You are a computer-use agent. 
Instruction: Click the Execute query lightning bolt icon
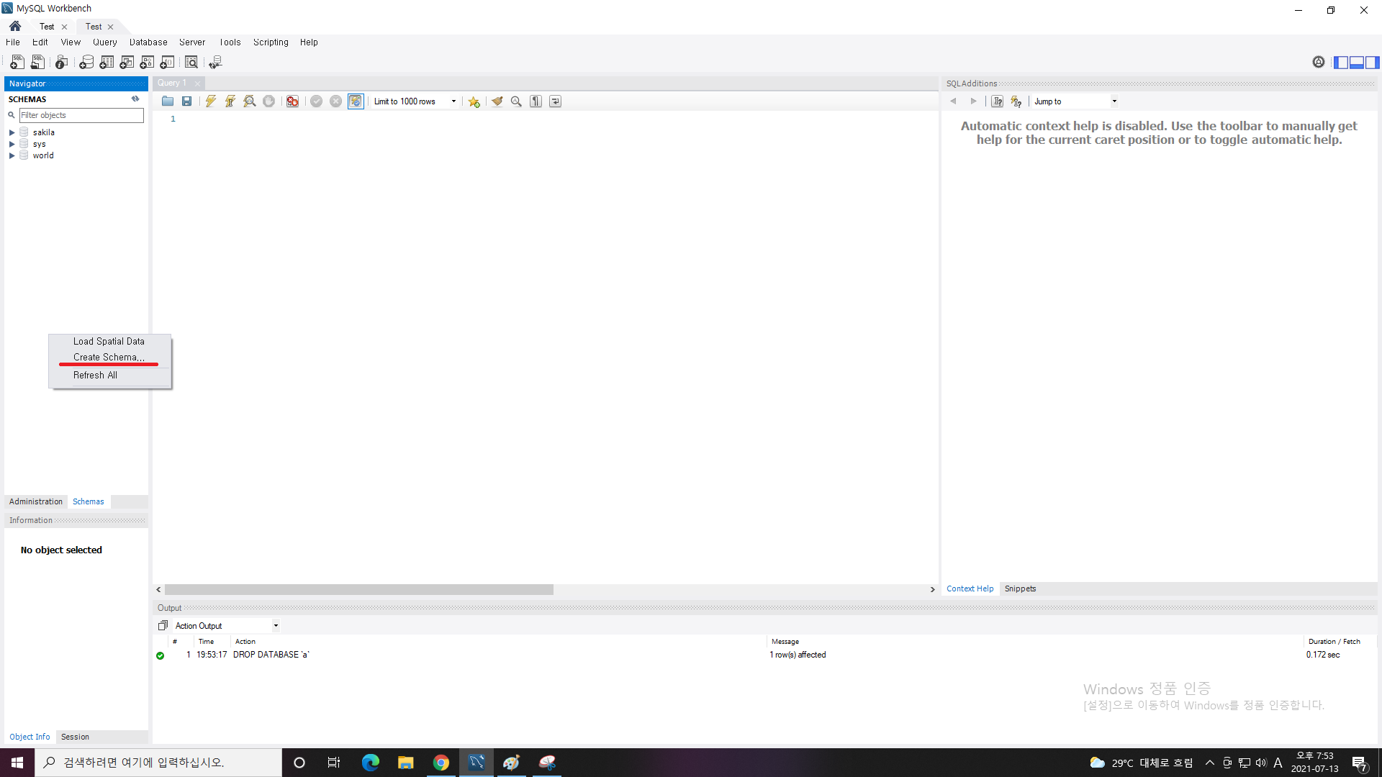click(x=210, y=101)
